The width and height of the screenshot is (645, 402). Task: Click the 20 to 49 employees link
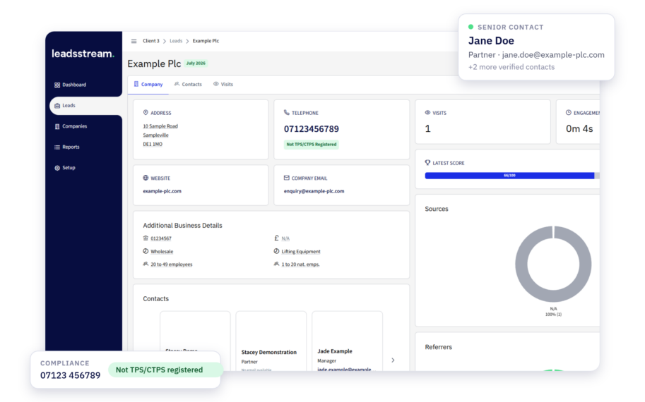coord(171,264)
